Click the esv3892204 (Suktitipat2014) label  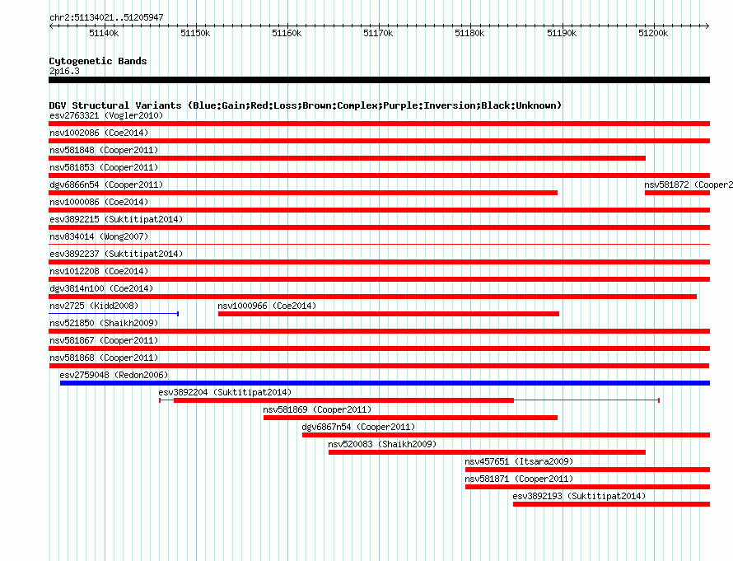[225, 392]
